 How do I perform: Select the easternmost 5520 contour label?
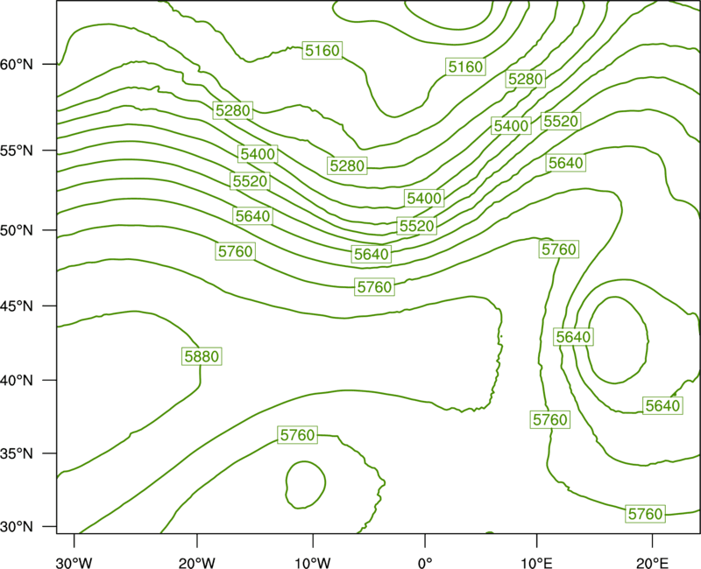[x=560, y=121]
